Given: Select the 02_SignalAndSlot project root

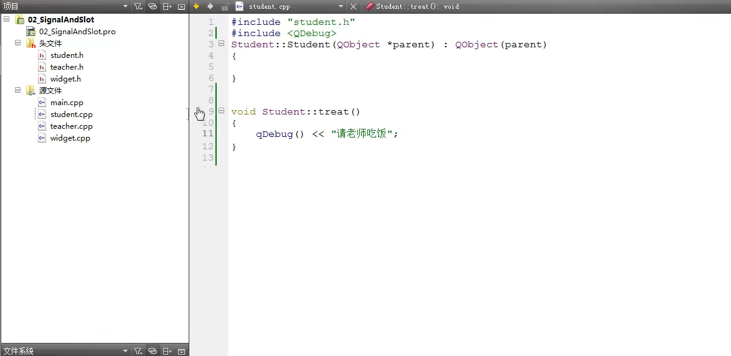Looking at the screenshot, I should point(60,19).
